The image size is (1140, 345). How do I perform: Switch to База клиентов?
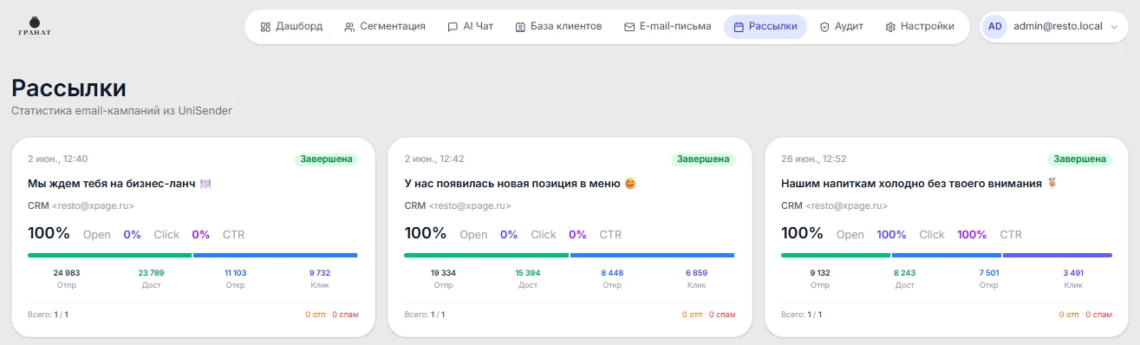pos(558,27)
